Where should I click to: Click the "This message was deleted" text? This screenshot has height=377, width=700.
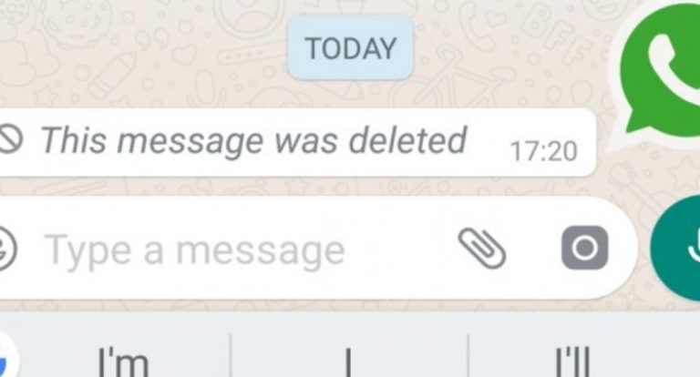(253, 140)
